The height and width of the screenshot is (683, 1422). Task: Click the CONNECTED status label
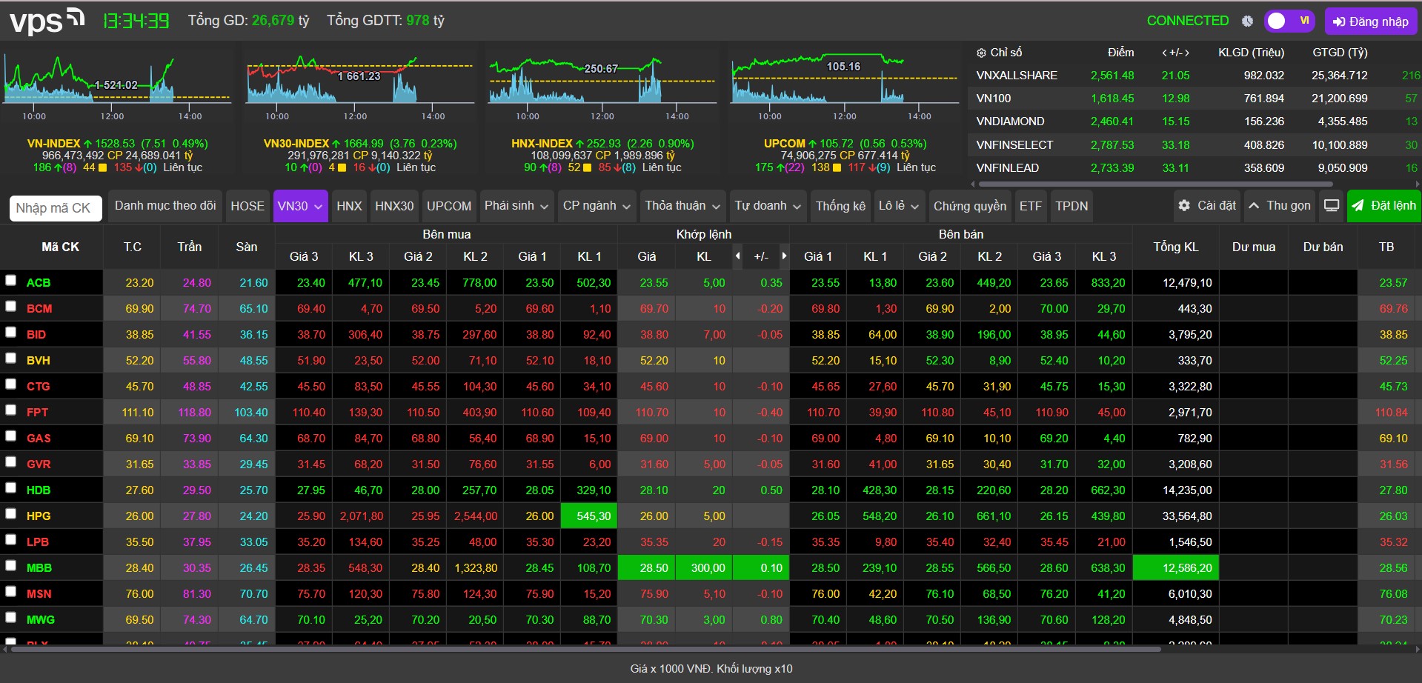point(1188,21)
